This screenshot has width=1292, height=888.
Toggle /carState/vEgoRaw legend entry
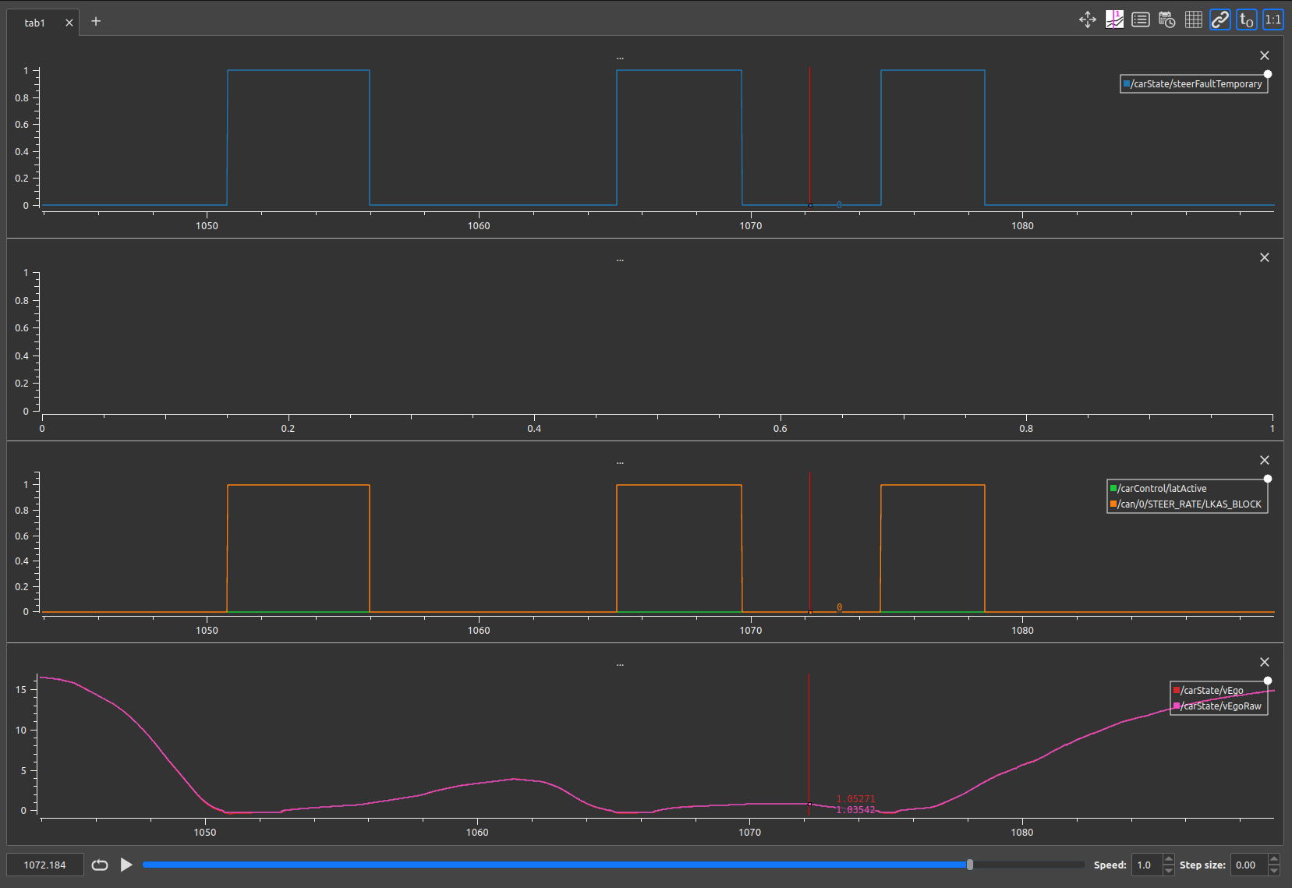1217,706
